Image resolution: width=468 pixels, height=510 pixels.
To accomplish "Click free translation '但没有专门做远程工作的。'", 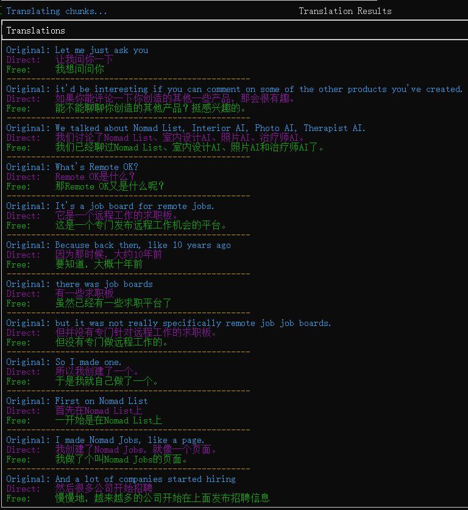I will [112, 342].
